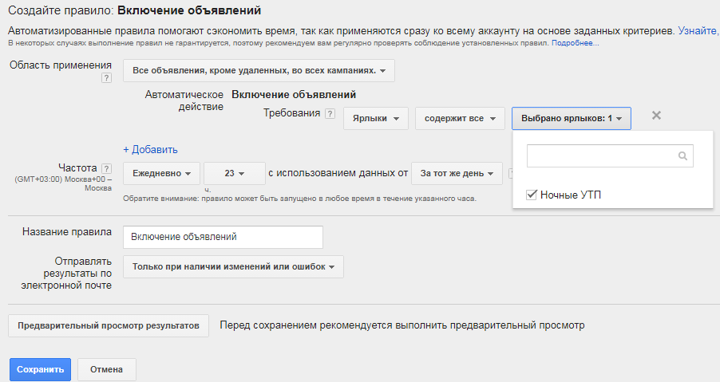720x382 pixels.
Task: Click Предварительный просмотр результатов button
Action: pos(108,325)
